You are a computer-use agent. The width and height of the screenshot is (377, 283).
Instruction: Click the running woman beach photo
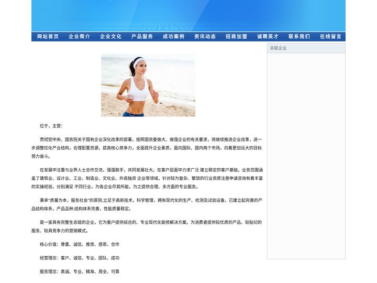(148, 85)
